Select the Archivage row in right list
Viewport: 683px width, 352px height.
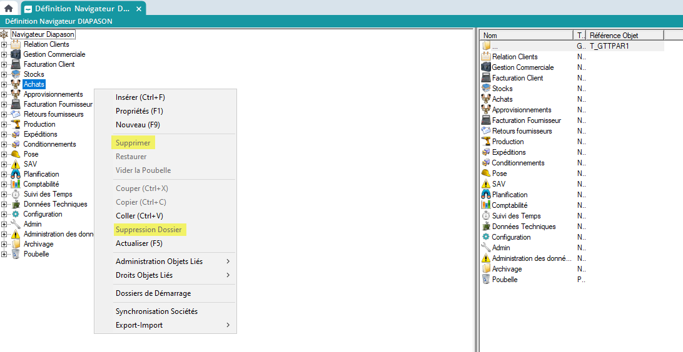point(507,269)
